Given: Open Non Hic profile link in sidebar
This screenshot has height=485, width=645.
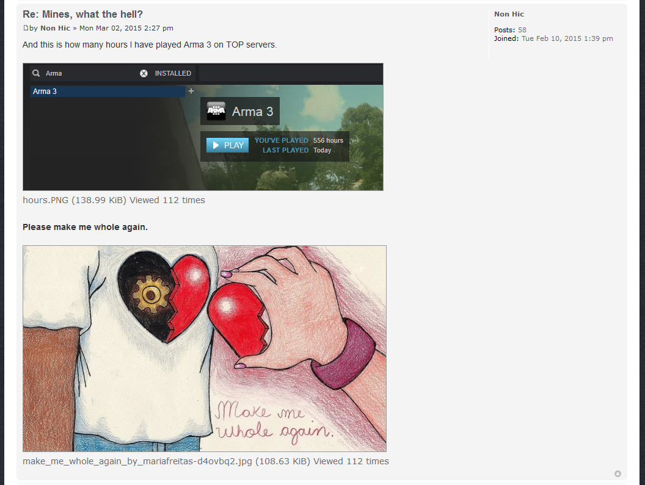Looking at the screenshot, I should tap(509, 14).
